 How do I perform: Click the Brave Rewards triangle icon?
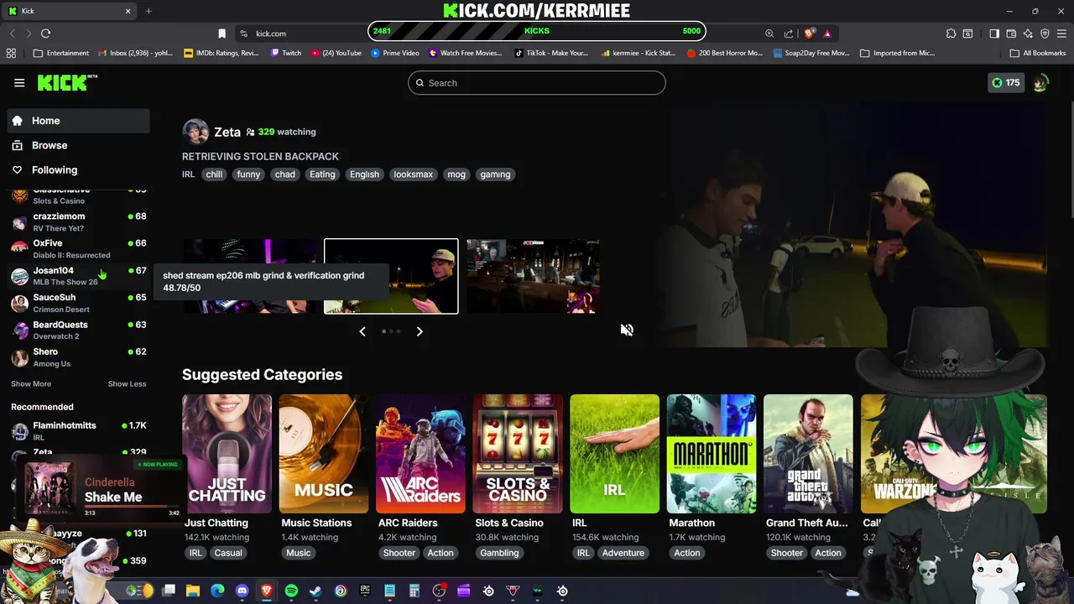(827, 34)
